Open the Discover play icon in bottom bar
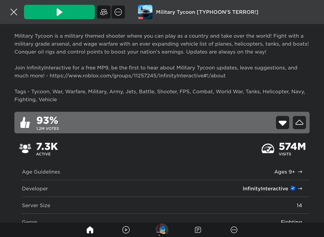 [126, 230]
